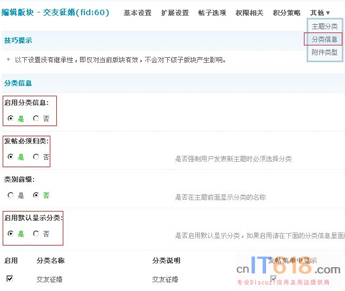Go to 权限相关 tab
Screen dimensions: 345x291
pyautogui.click(x=249, y=12)
